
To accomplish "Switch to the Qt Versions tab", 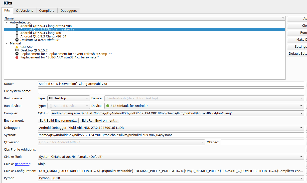I will [24, 10].
